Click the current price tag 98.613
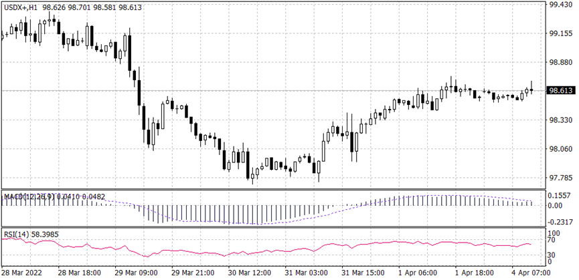Image resolution: width=579 pixels, height=280 pixels. [561, 90]
